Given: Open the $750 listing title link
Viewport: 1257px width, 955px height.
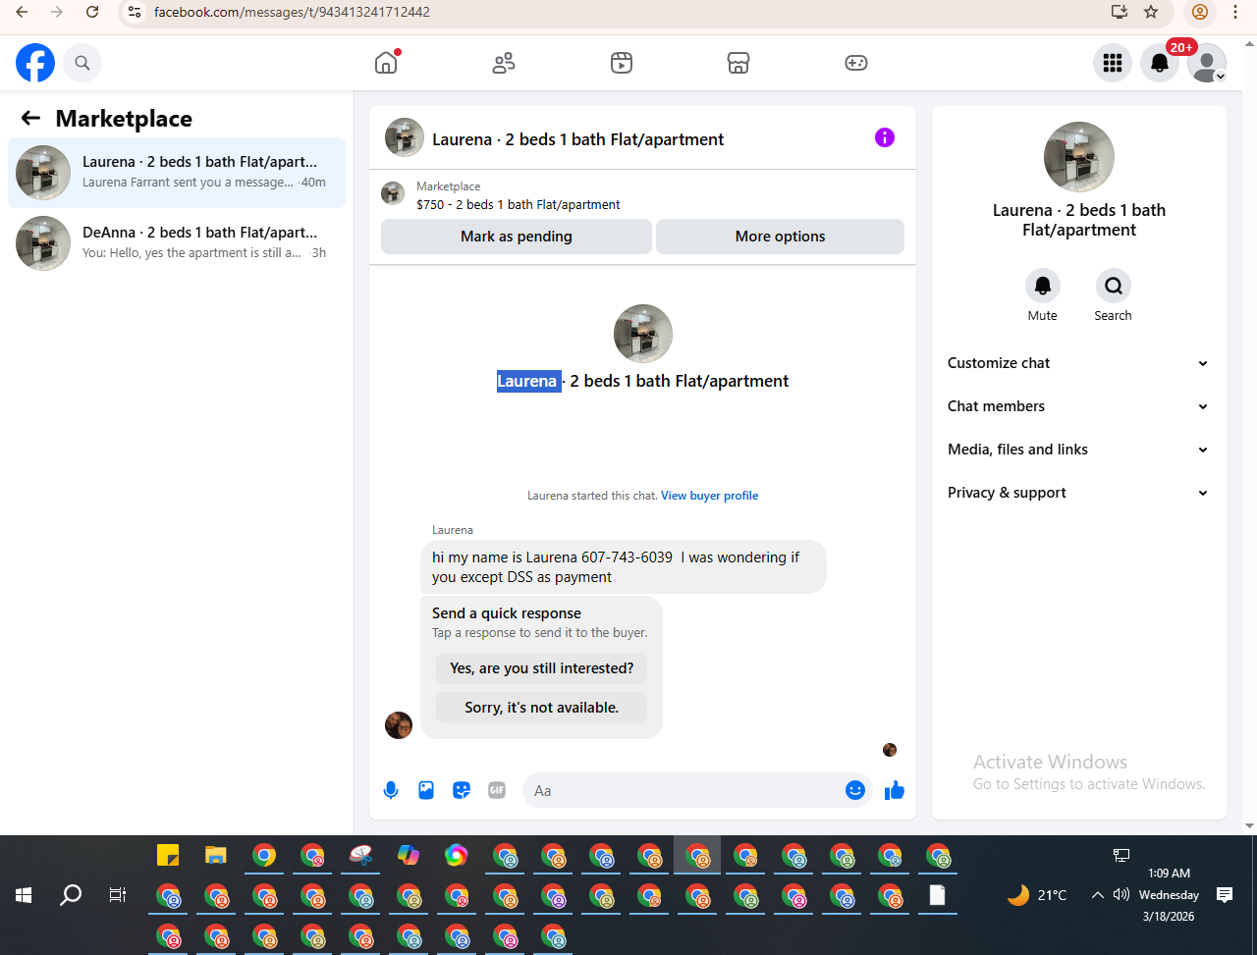Looking at the screenshot, I should tap(519, 205).
